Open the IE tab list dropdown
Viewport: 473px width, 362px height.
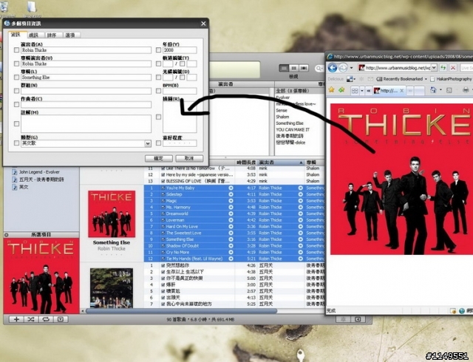pyautogui.click(x=362, y=90)
